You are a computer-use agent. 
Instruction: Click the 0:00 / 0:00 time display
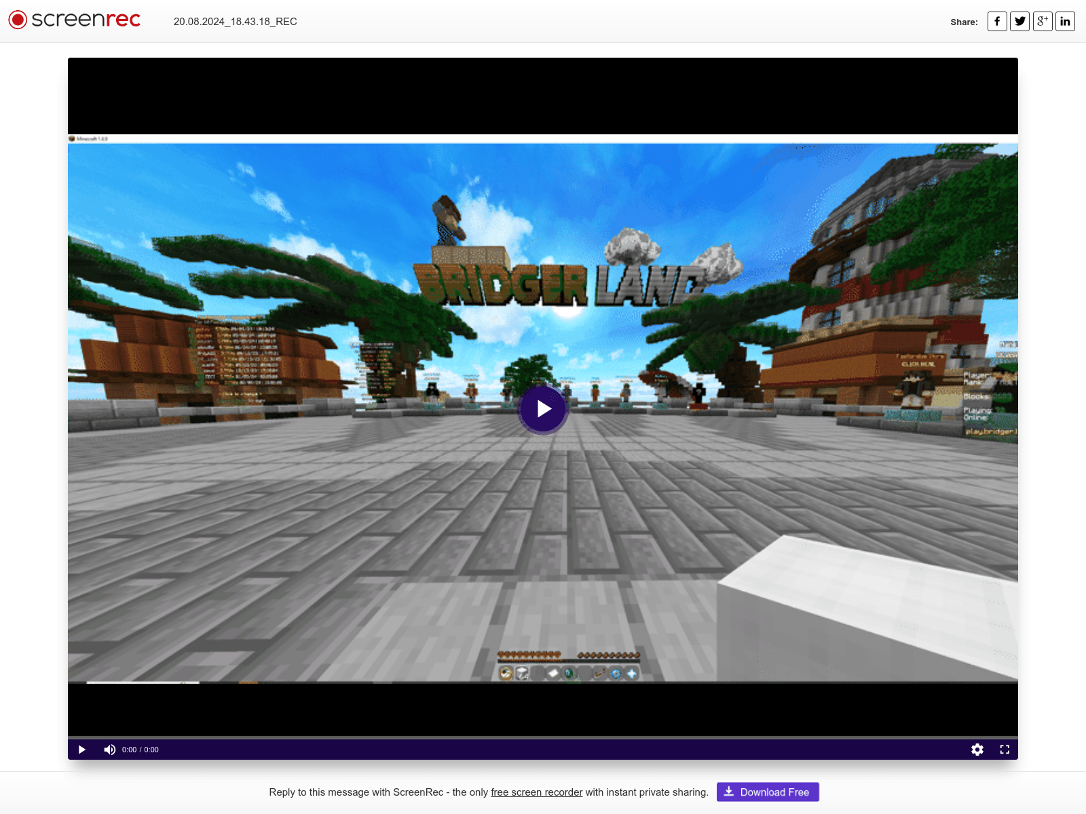coord(141,750)
